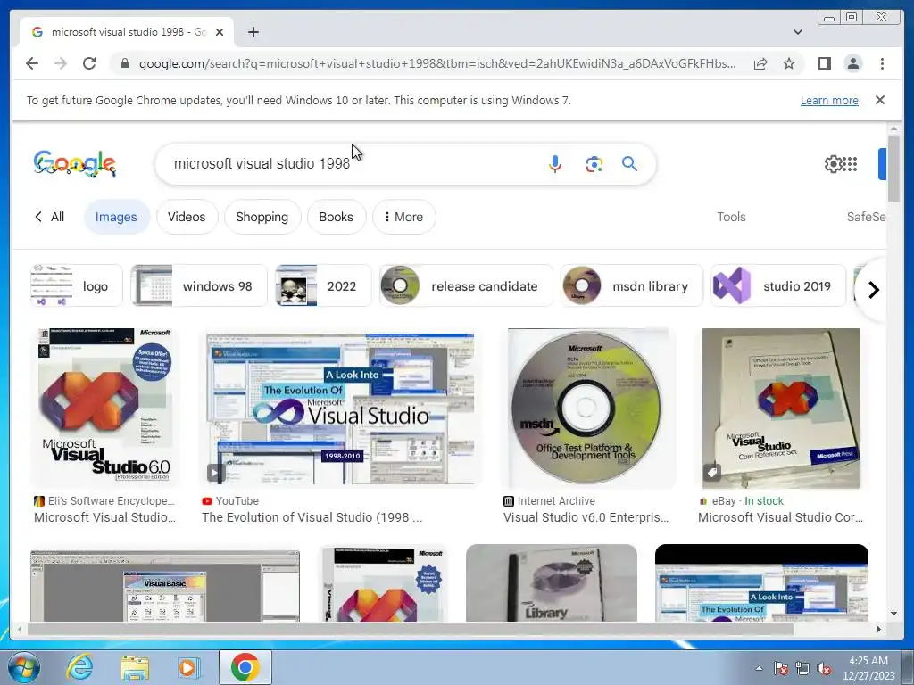
Task: Click the scroll down arrow
Action: coord(893,614)
